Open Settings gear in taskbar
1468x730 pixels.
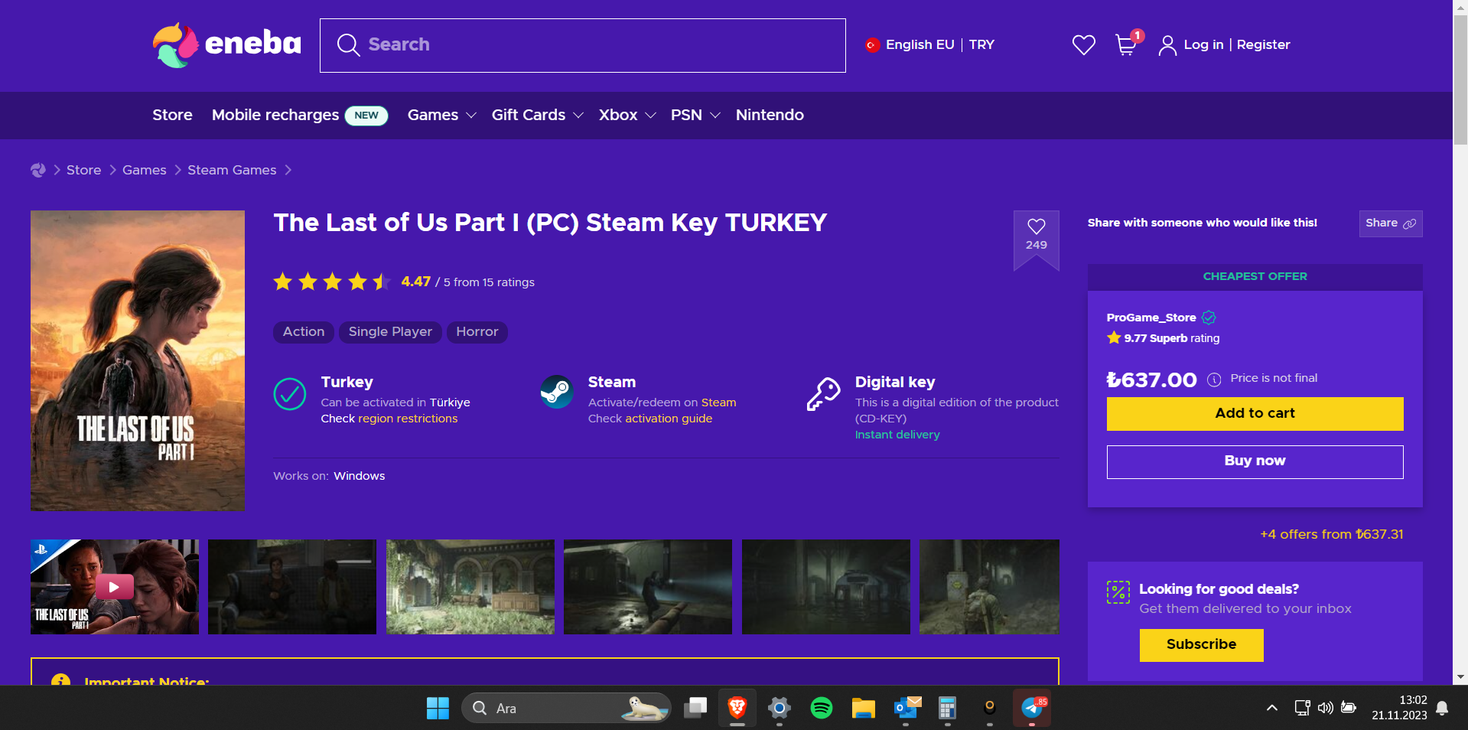(780, 708)
